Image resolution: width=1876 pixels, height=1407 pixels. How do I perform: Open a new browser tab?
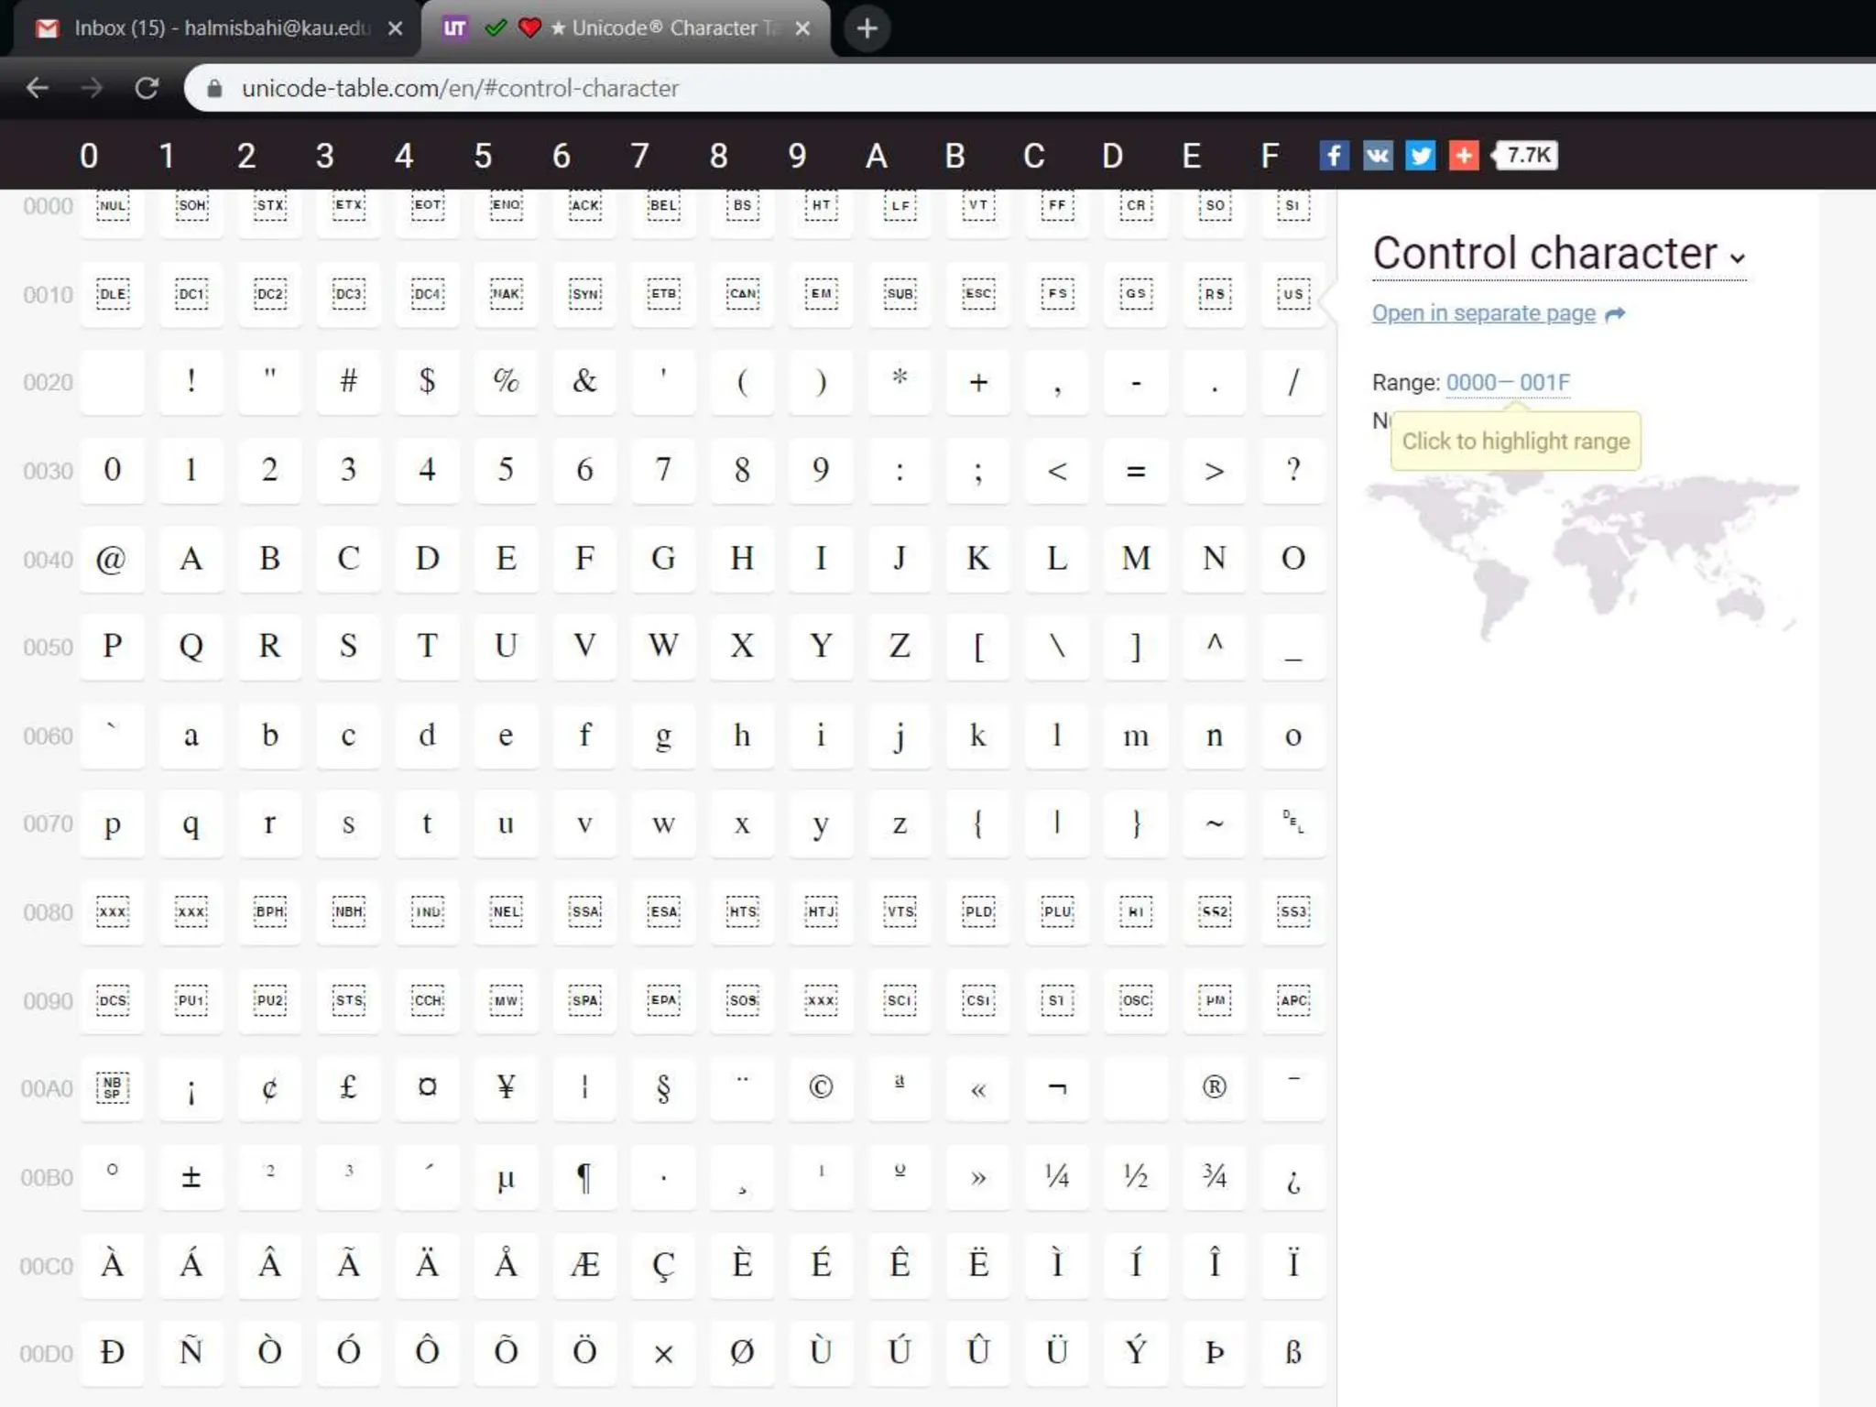[867, 28]
